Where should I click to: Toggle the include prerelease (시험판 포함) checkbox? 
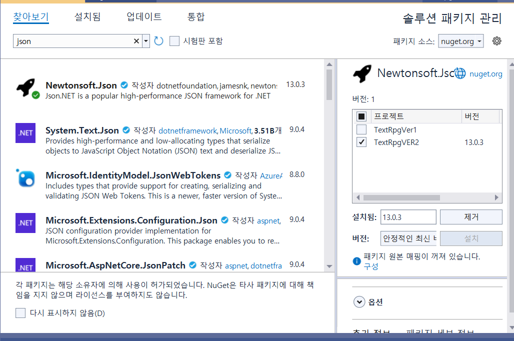pyautogui.click(x=174, y=41)
